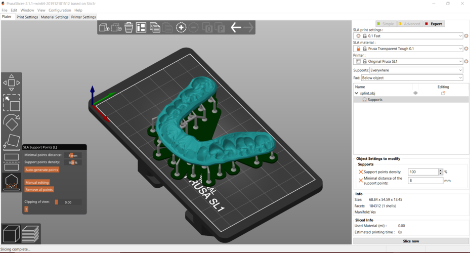Open the Window menu
Viewport: 470px width, 253px height.
pyautogui.click(x=27, y=10)
